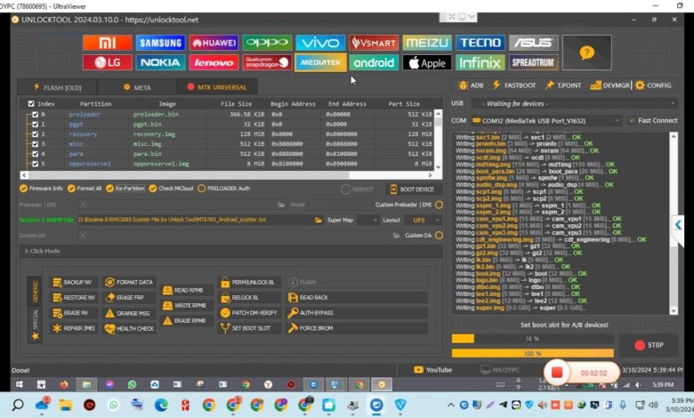Select the Vsmart brand icon
Image resolution: width=694 pixels, height=418 pixels.
tap(374, 43)
